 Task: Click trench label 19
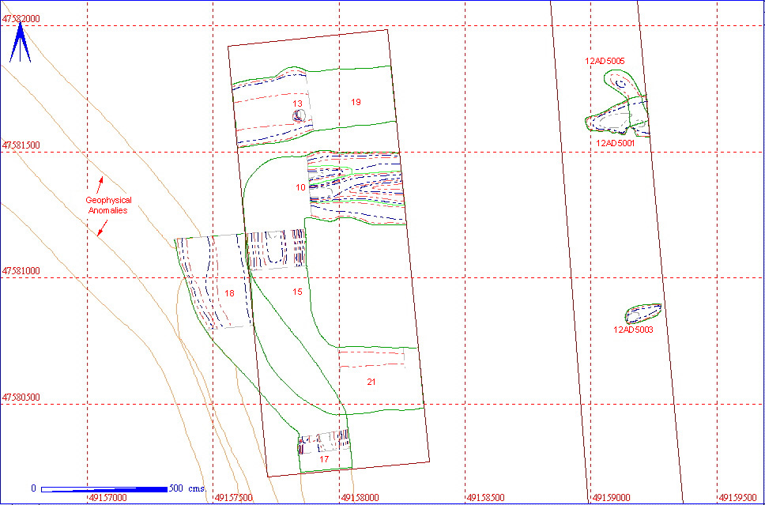tap(356, 102)
